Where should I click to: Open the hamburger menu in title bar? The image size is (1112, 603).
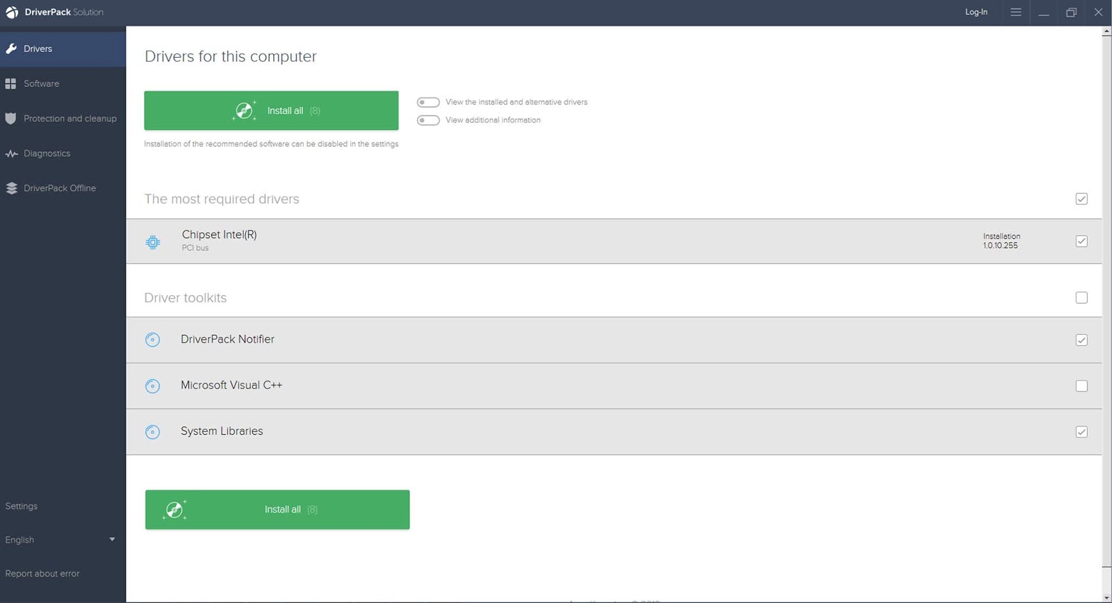[1015, 12]
